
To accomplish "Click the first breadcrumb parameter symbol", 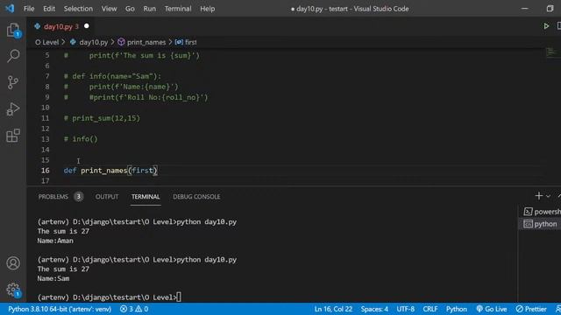I will (186, 42).
